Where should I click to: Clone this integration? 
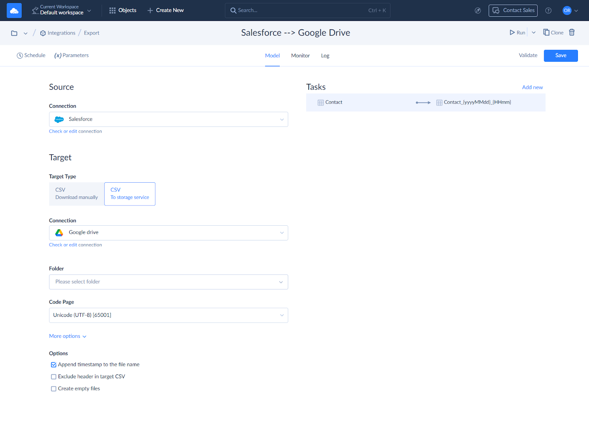click(553, 32)
